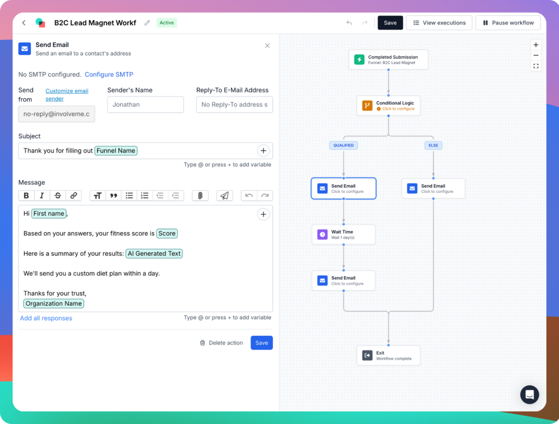Viewport: 559px width, 424px height.
Task: Toggle fullscreen view of the workflow canvas
Action: click(x=536, y=66)
